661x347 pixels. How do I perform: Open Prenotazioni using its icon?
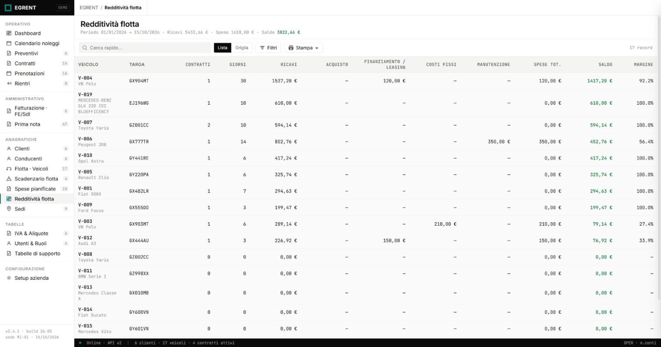9,73
